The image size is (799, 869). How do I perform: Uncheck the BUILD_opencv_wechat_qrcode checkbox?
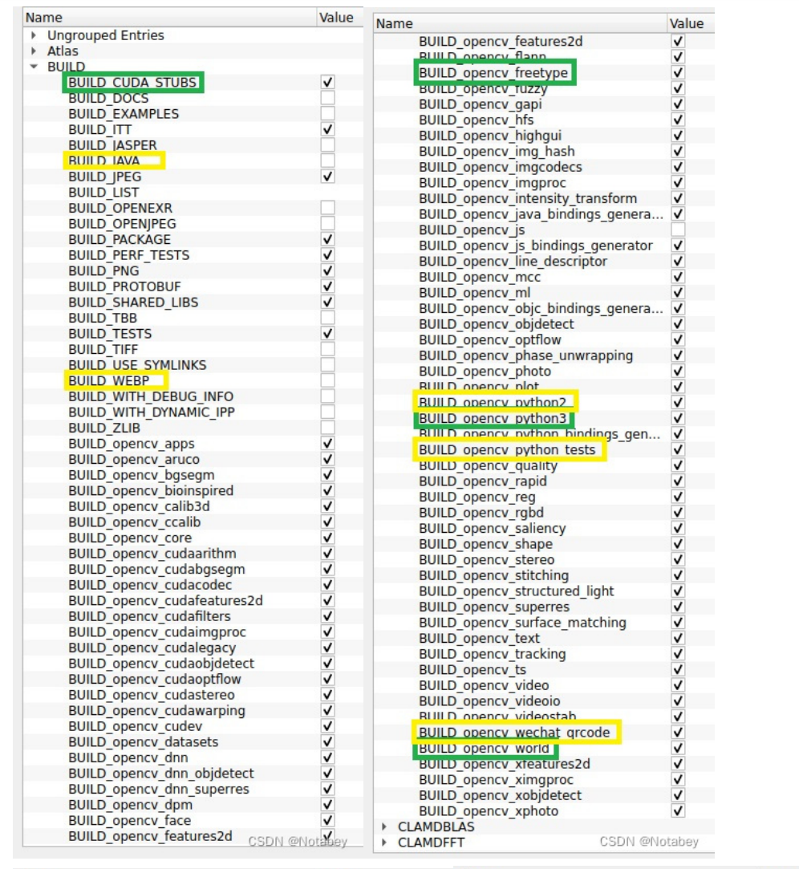(x=678, y=732)
